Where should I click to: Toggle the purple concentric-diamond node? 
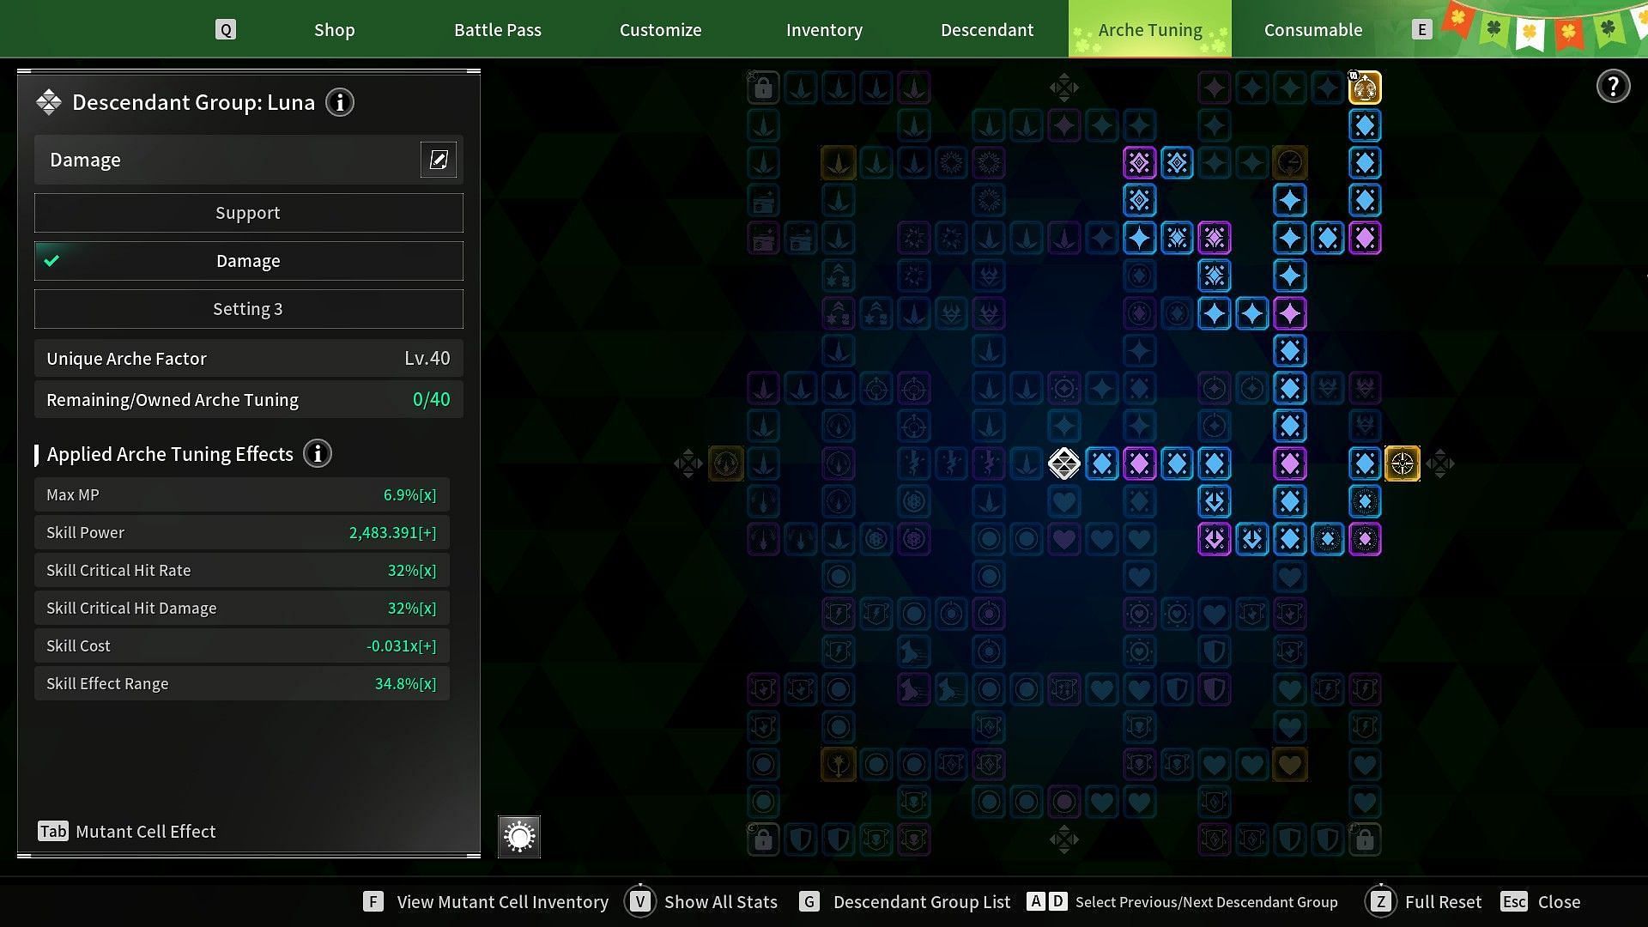[x=1139, y=162]
